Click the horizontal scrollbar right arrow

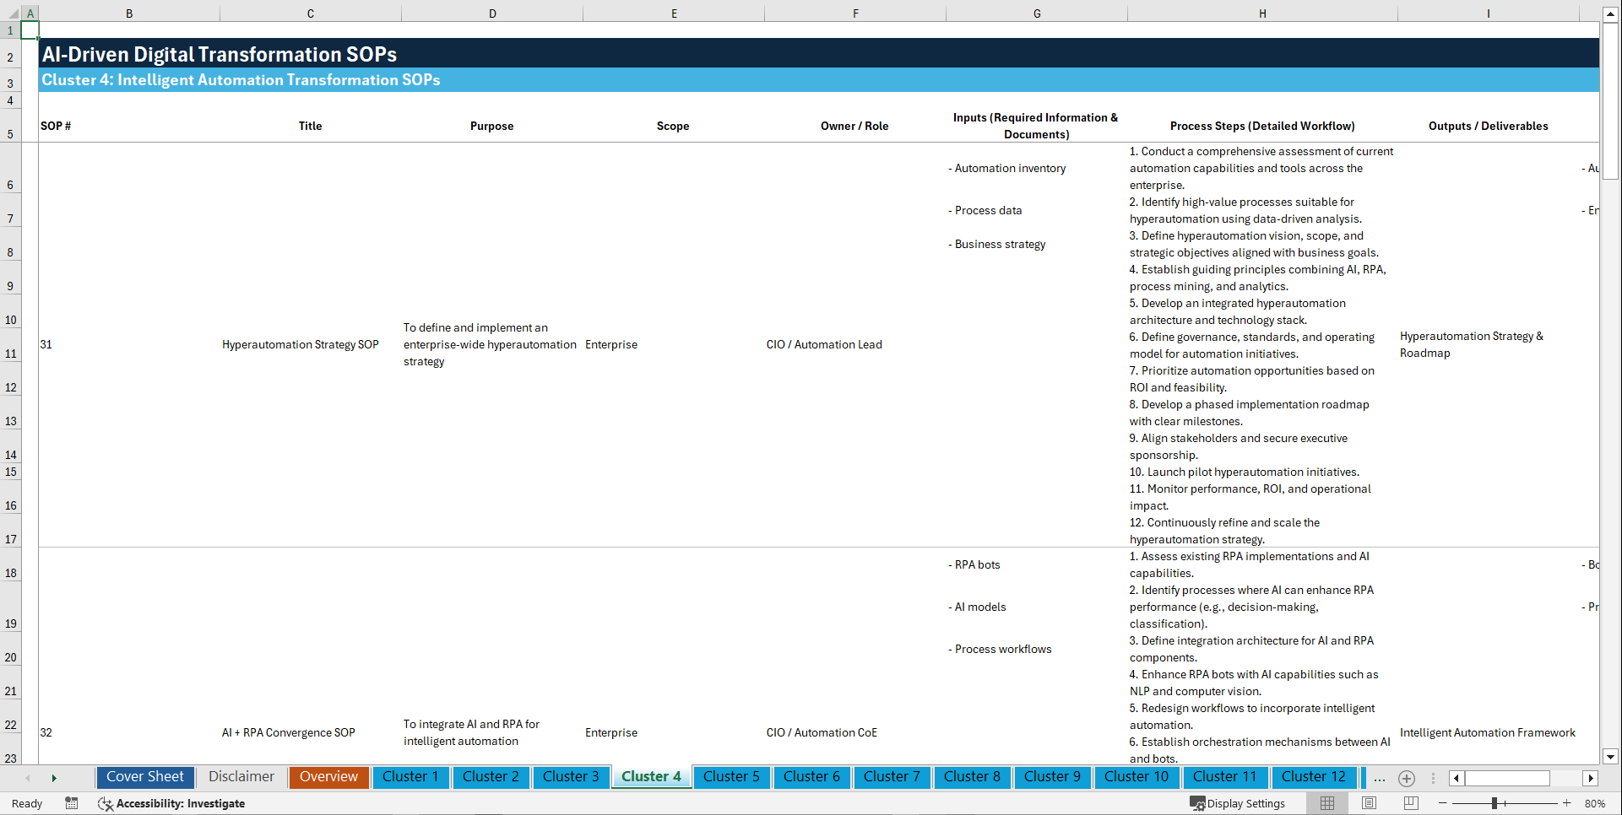point(1591,778)
